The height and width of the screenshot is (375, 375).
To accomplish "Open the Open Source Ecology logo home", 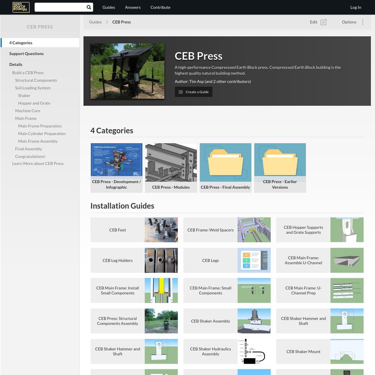I will point(21,7).
